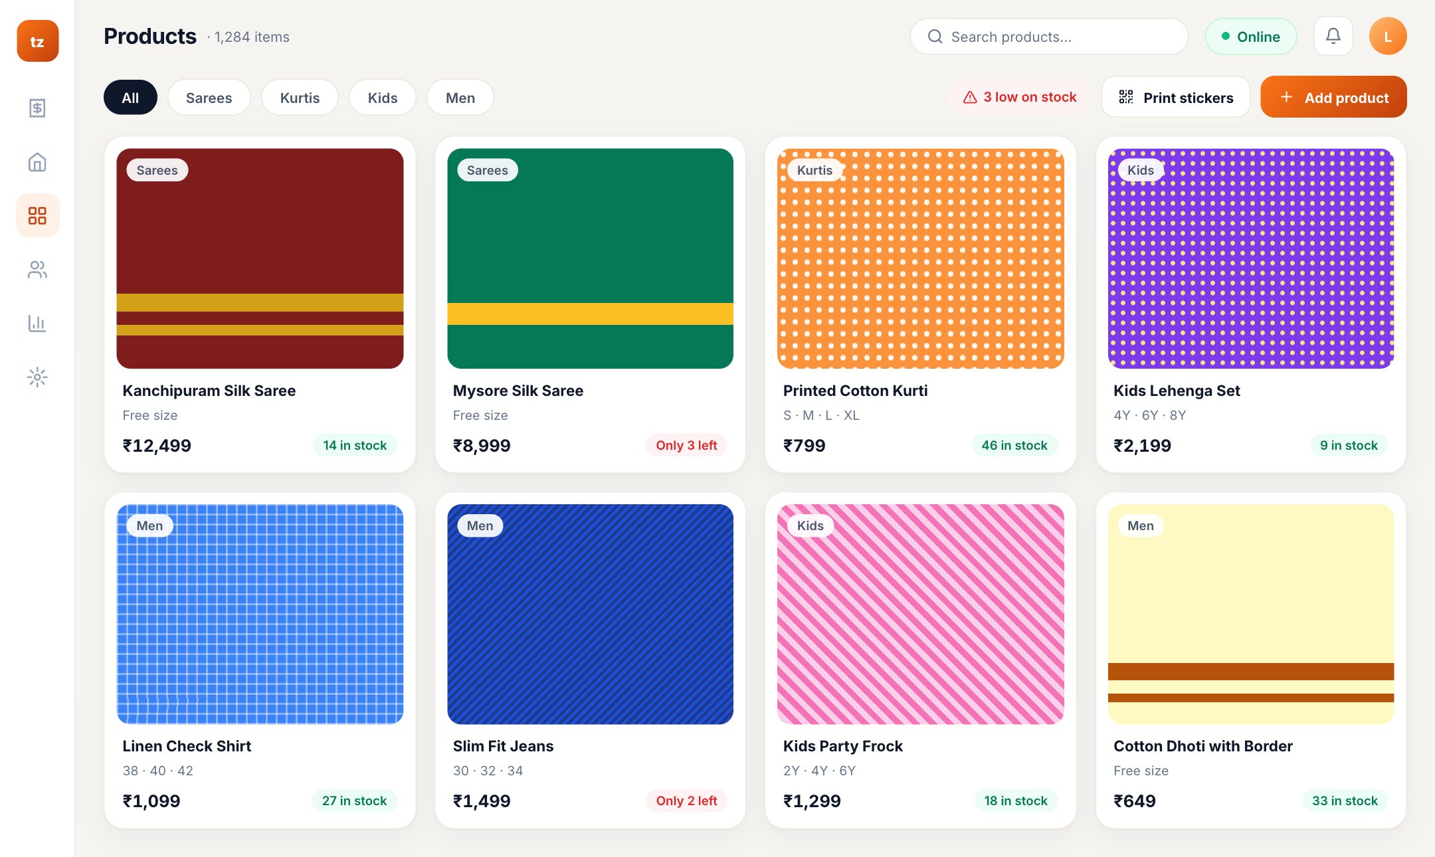Open the billing receipt sidebar icon
The image size is (1435, 857).
[x=37, y=108]
